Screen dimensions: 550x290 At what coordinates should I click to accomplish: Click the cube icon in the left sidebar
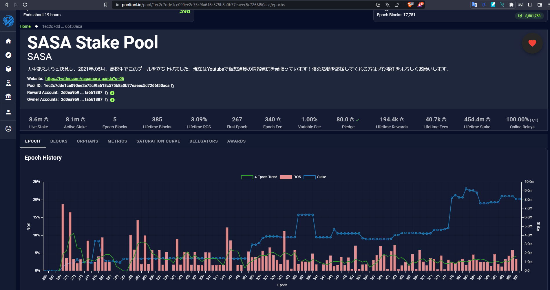coord(8,69)
